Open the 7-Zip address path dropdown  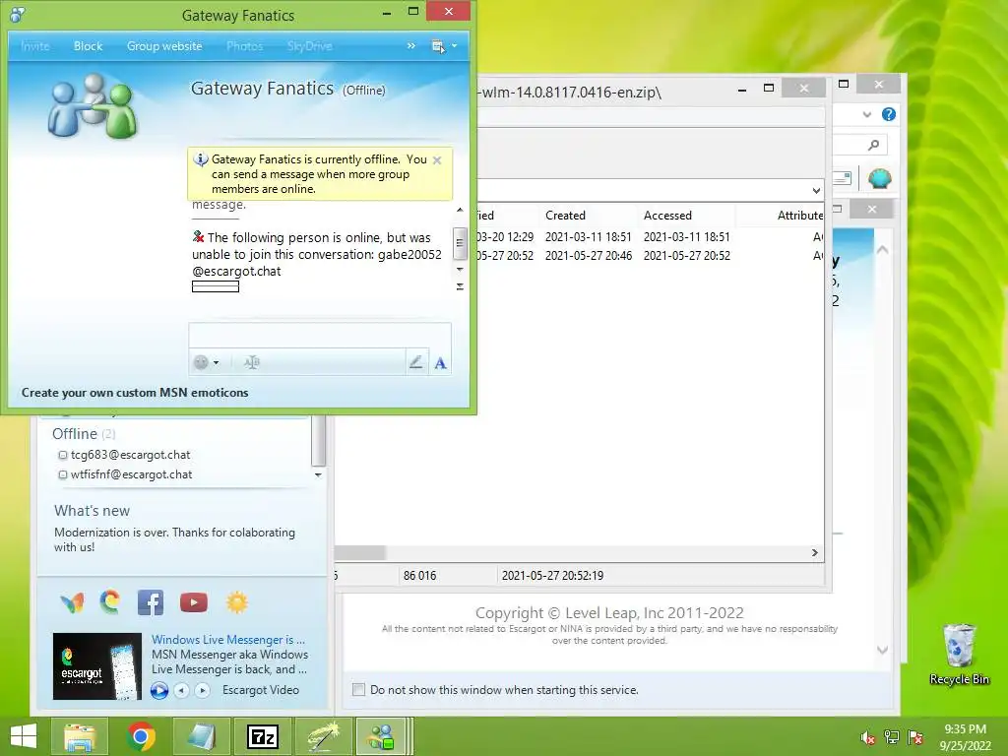click(x=816, y=190)
